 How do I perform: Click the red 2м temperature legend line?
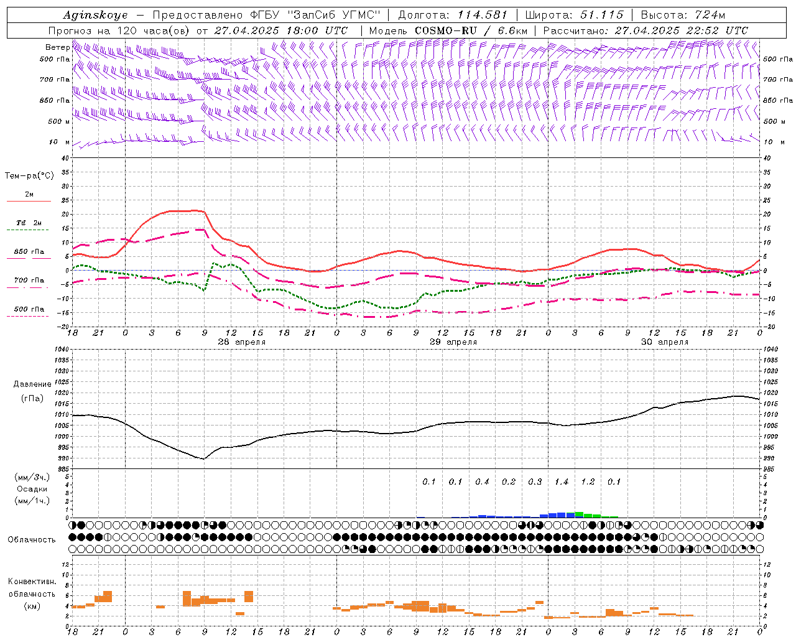pos(29,202)
